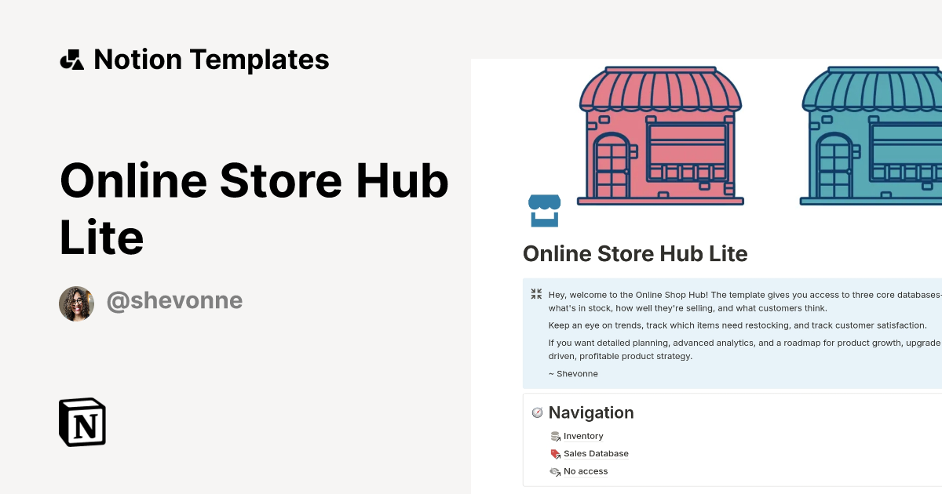Click the Notion Templates clover logo
This screenshot has height=494, width=942.
(x=72, y=59)
